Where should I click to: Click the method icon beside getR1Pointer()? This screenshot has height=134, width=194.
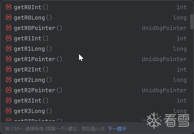tap(9, 59)
